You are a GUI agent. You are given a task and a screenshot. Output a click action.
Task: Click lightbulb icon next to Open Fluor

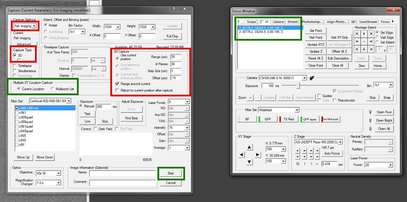point(370,112)
